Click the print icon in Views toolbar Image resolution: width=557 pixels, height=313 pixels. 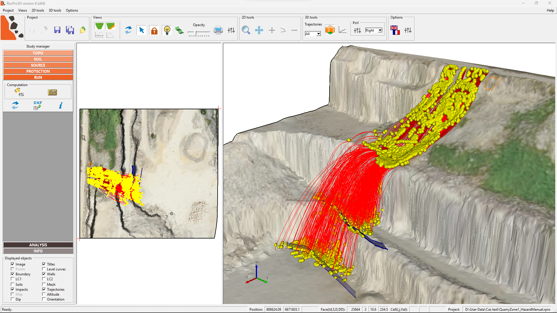(218, 30)
